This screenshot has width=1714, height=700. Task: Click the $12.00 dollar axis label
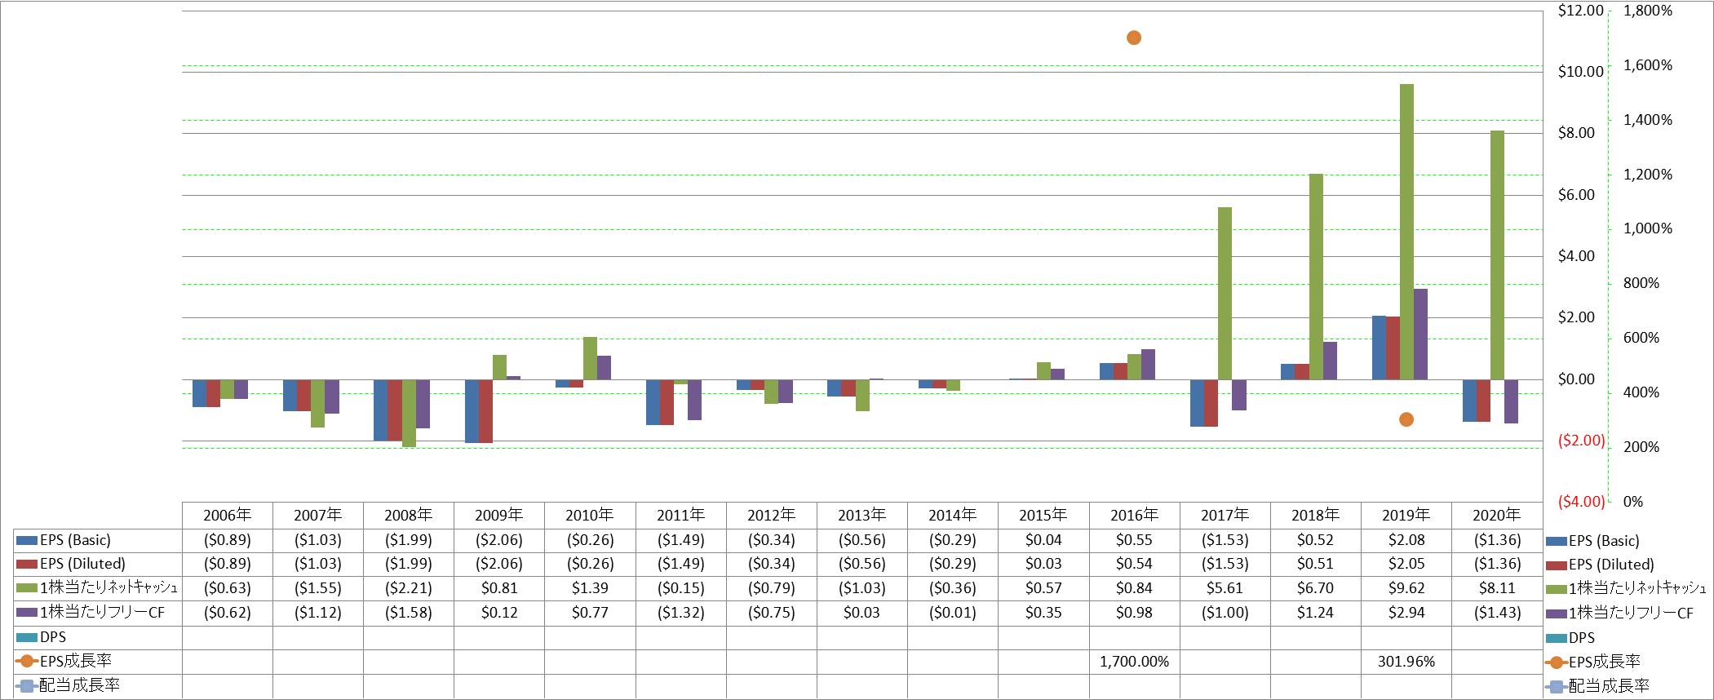click(1580, 11)
